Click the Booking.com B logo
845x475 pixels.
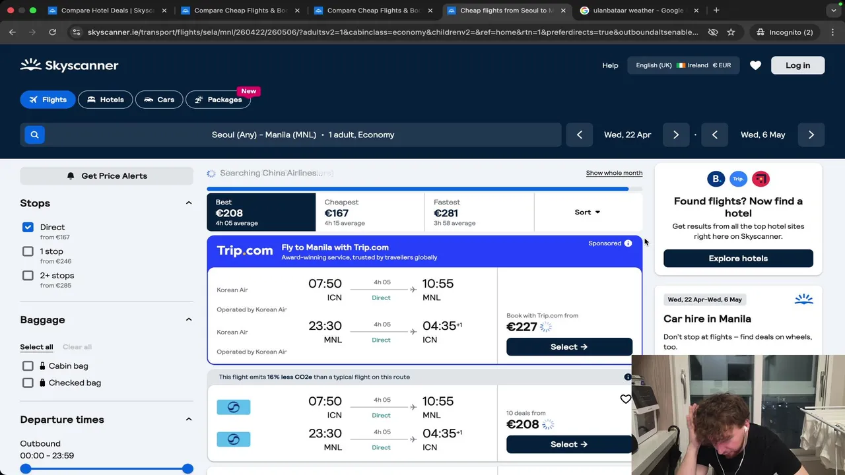[x=716, y=179]
